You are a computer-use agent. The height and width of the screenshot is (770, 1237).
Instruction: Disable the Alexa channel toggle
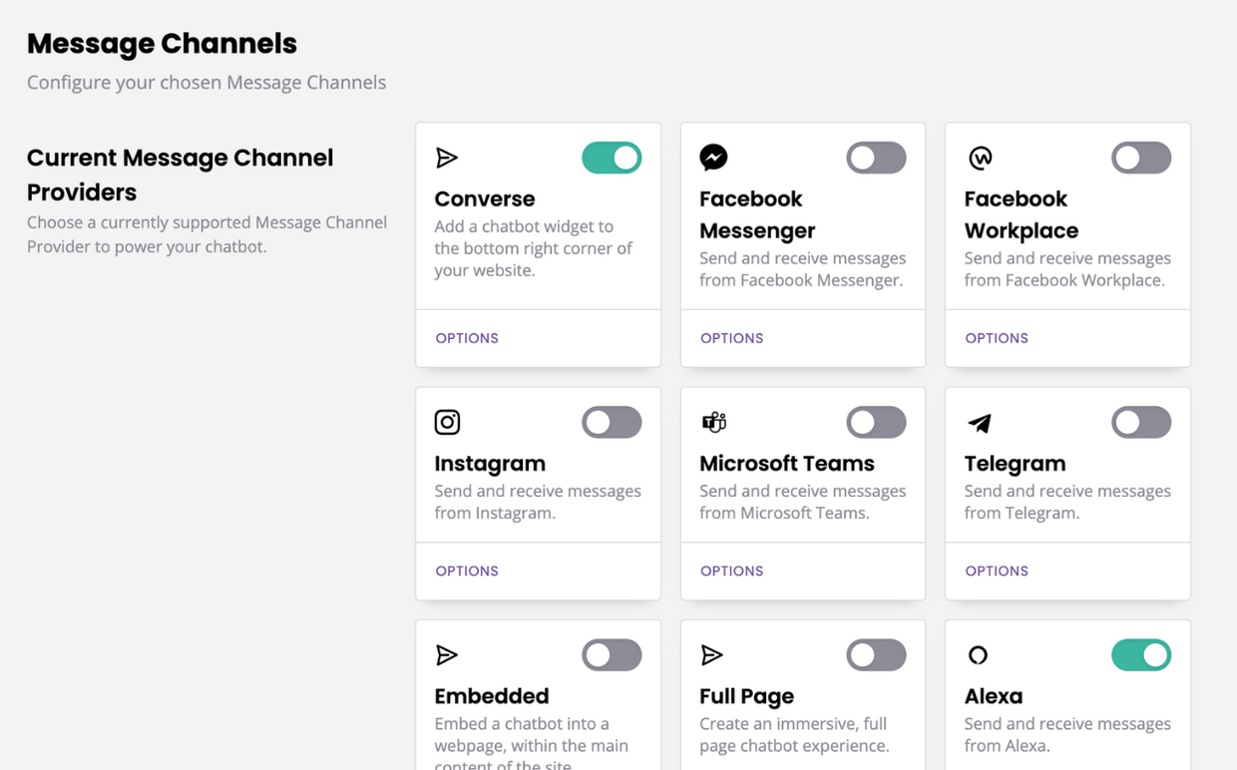[1140, 654]
